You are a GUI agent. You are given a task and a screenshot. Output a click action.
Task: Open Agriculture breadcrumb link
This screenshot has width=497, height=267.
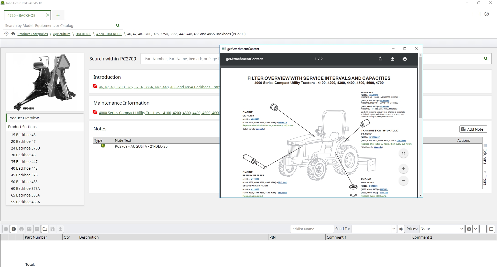point(62,34)
